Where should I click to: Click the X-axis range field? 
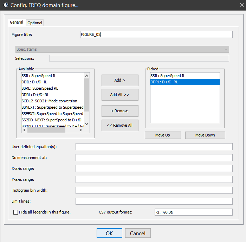tap(154, 168)
